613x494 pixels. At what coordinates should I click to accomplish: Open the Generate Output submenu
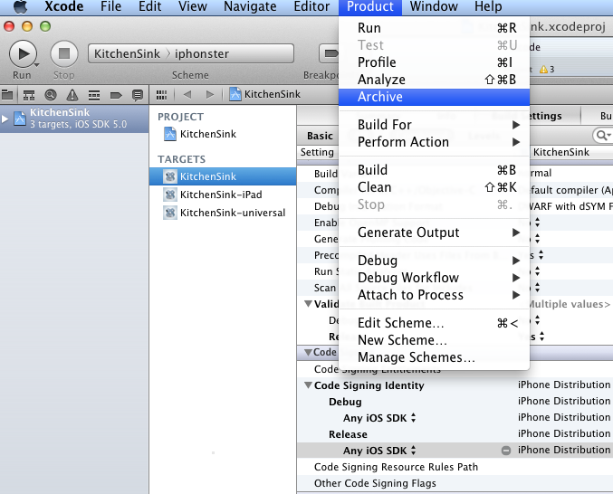pos(434,233)
